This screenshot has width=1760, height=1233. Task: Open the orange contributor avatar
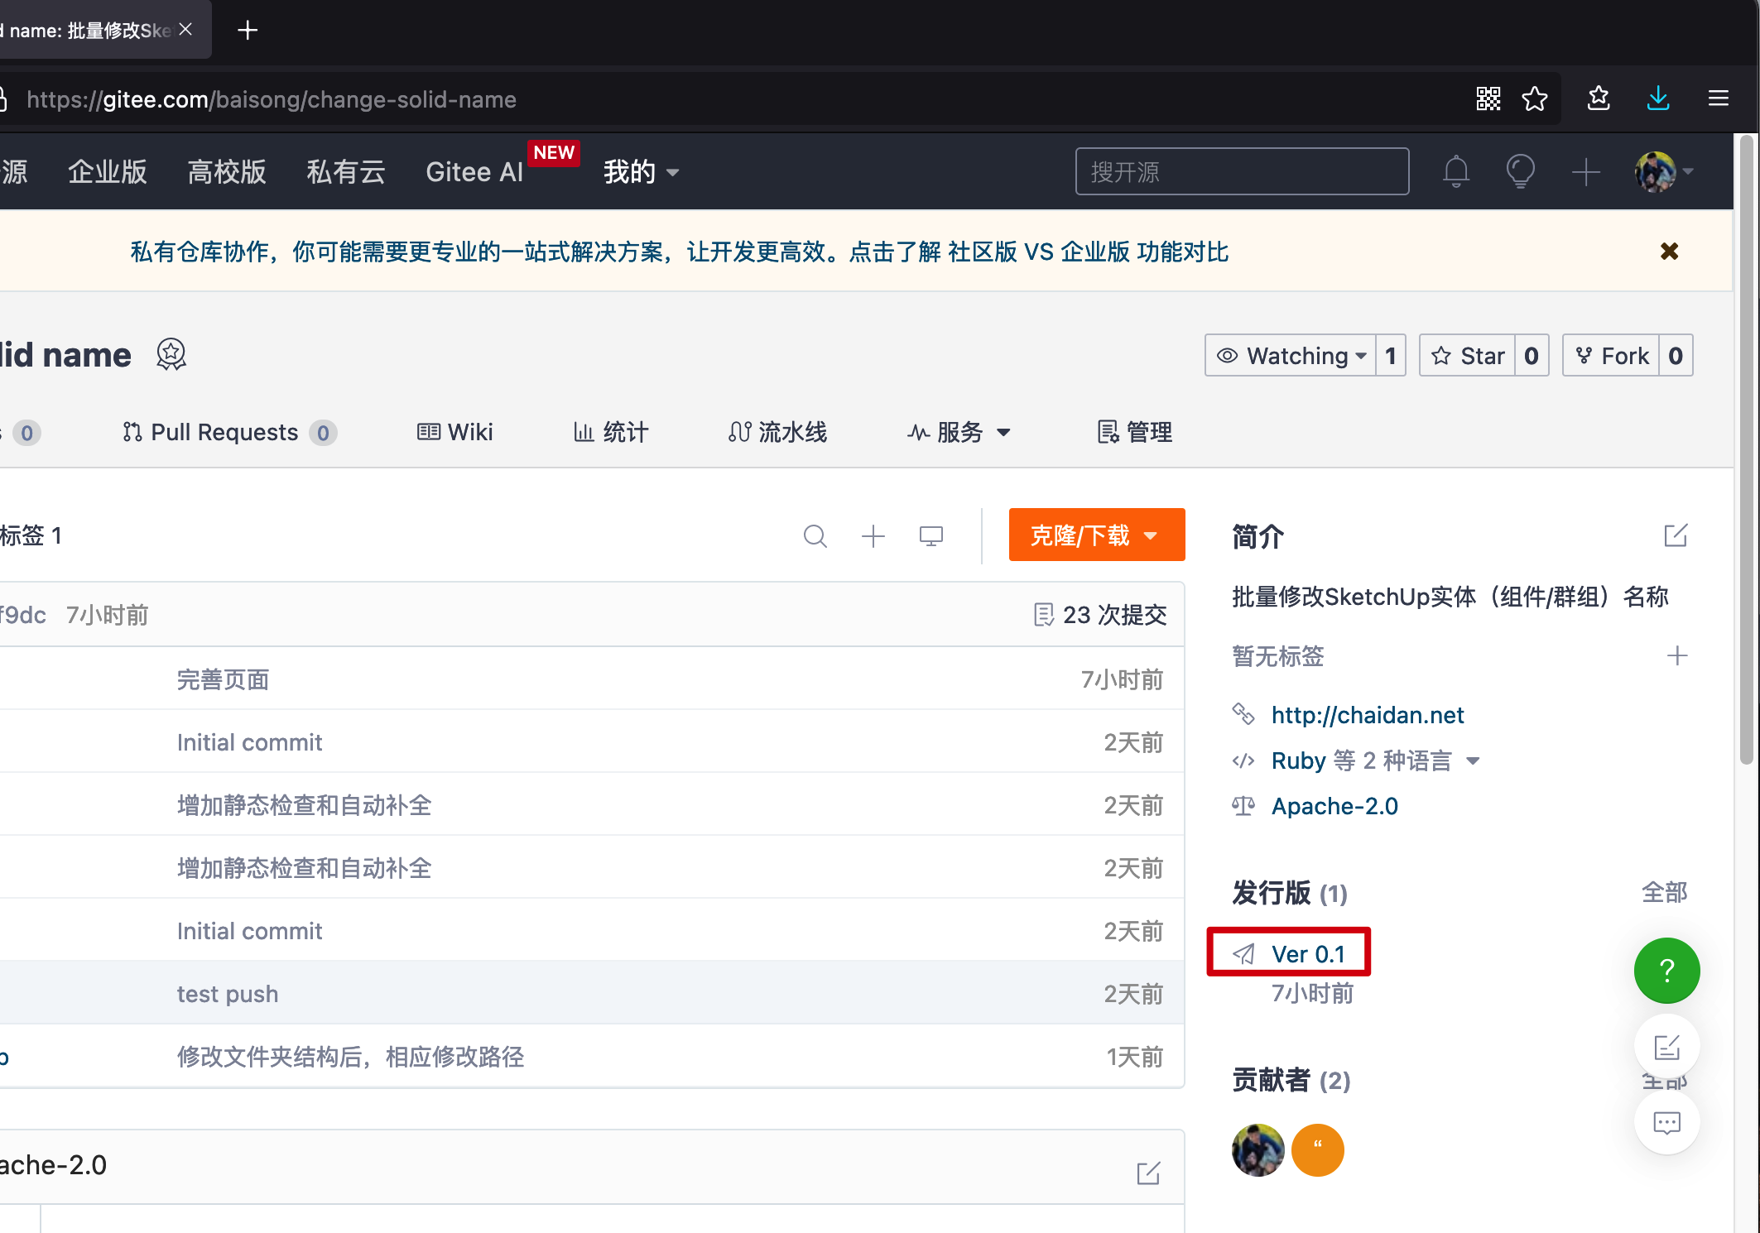point(1317,1150)
